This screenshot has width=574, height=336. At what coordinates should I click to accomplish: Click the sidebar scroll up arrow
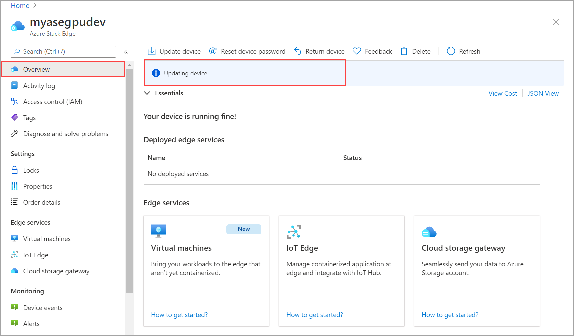(x=130, y=66)
